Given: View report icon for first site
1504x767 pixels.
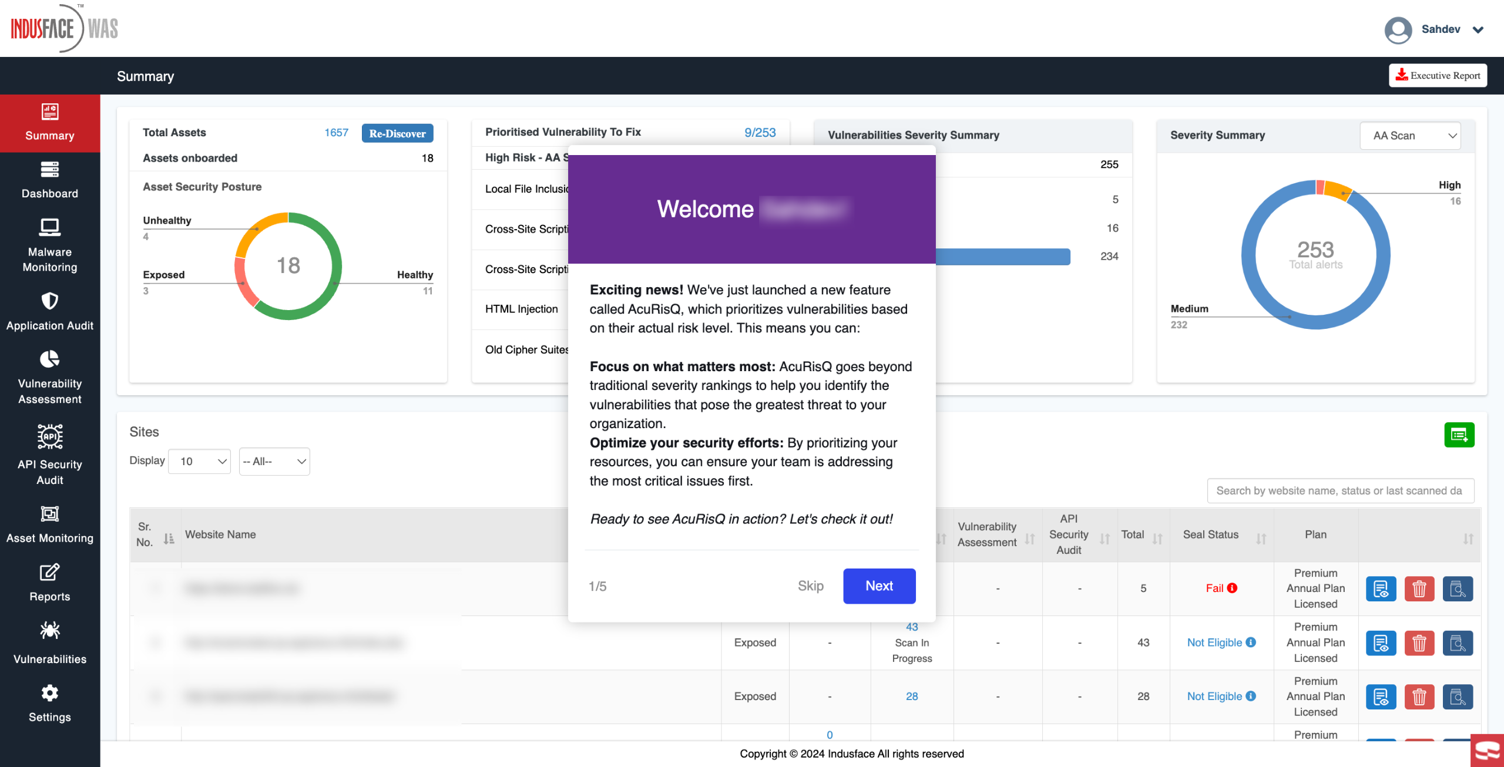Looking at the screenshot, I should pyautogui.click(x=1381, y=588).
